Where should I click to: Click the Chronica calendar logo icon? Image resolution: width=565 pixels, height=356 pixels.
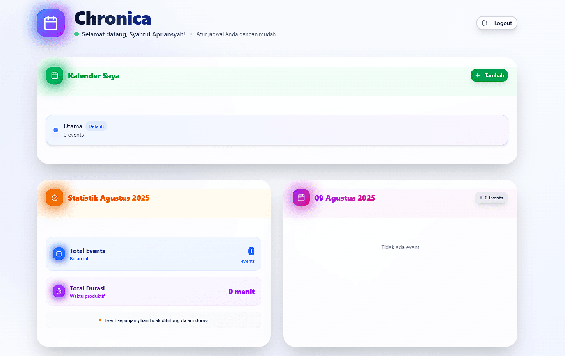click(x=51, y=23)
